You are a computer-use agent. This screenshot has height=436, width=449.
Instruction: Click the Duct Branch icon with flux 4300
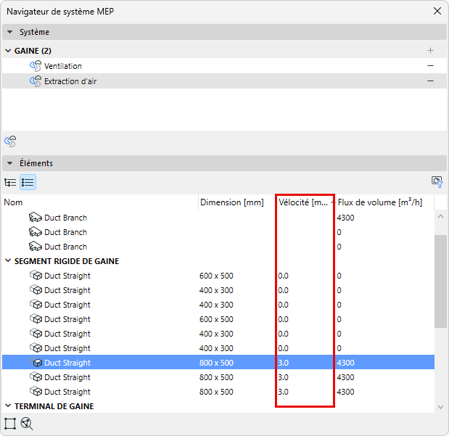point(36,218)
